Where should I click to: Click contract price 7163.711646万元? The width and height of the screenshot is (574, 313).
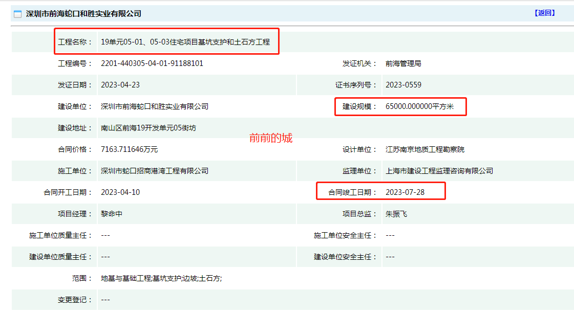pyautogui.click(x=129, y=149)
